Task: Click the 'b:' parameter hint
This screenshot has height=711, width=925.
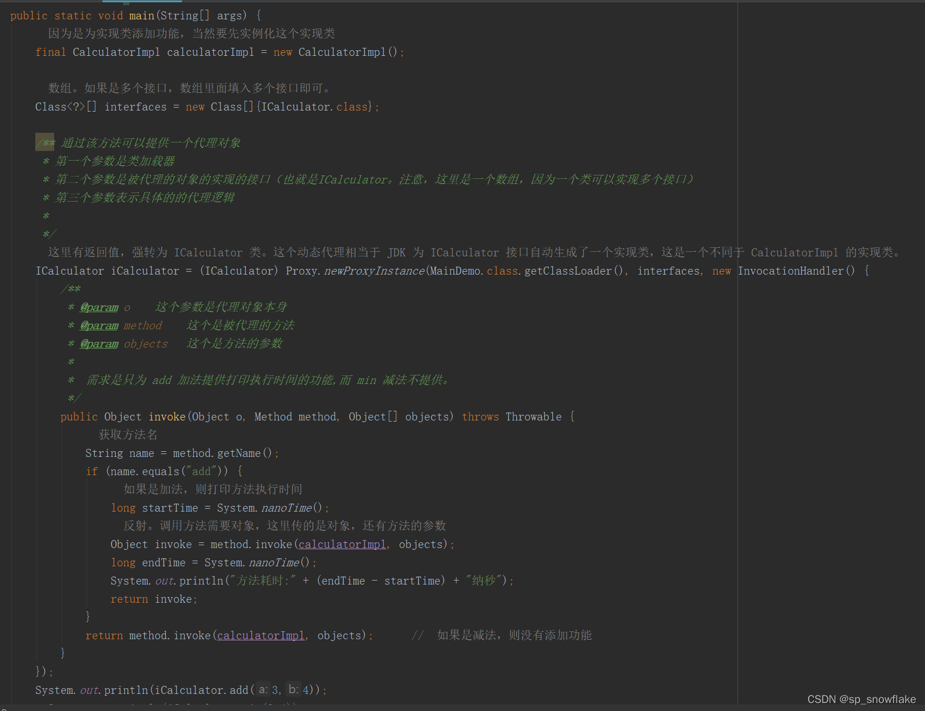Action: coord(293,690)
